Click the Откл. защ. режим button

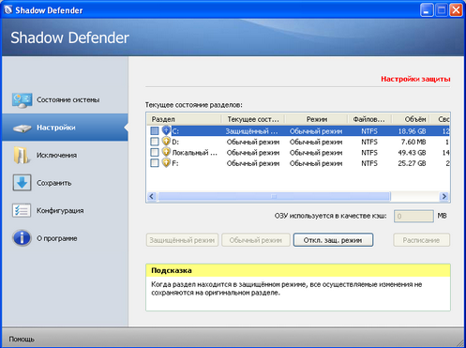[333, 240]
